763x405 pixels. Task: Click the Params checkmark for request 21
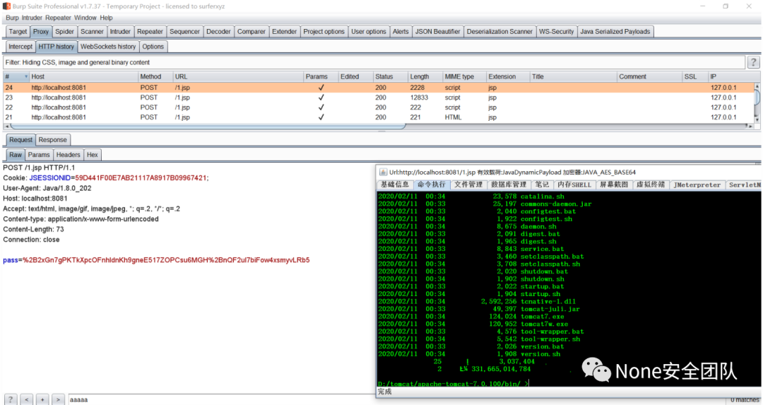coord(321,117)
